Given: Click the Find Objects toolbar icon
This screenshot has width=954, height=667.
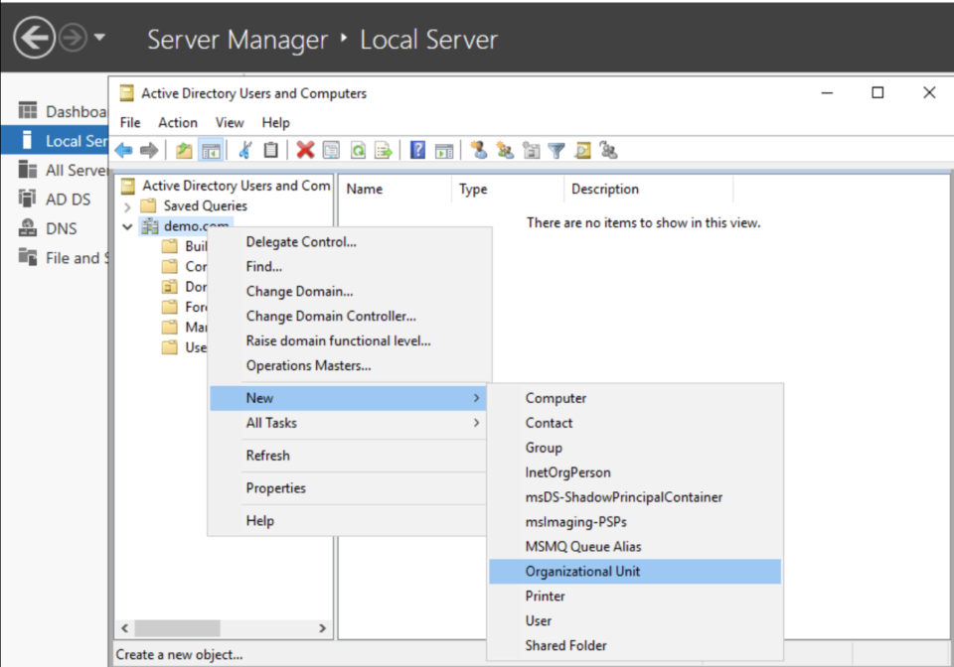Looking at the screenshot, I should pyautogui.click(x=582, y=150).
